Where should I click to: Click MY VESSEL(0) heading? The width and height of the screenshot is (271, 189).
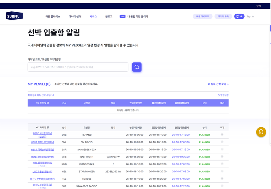39,84
